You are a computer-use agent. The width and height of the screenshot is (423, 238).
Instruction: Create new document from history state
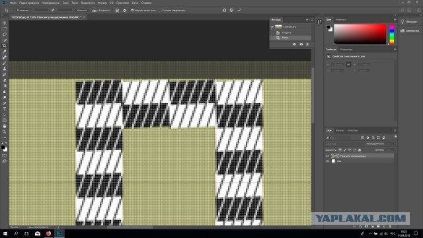click(x=294, y=44)
